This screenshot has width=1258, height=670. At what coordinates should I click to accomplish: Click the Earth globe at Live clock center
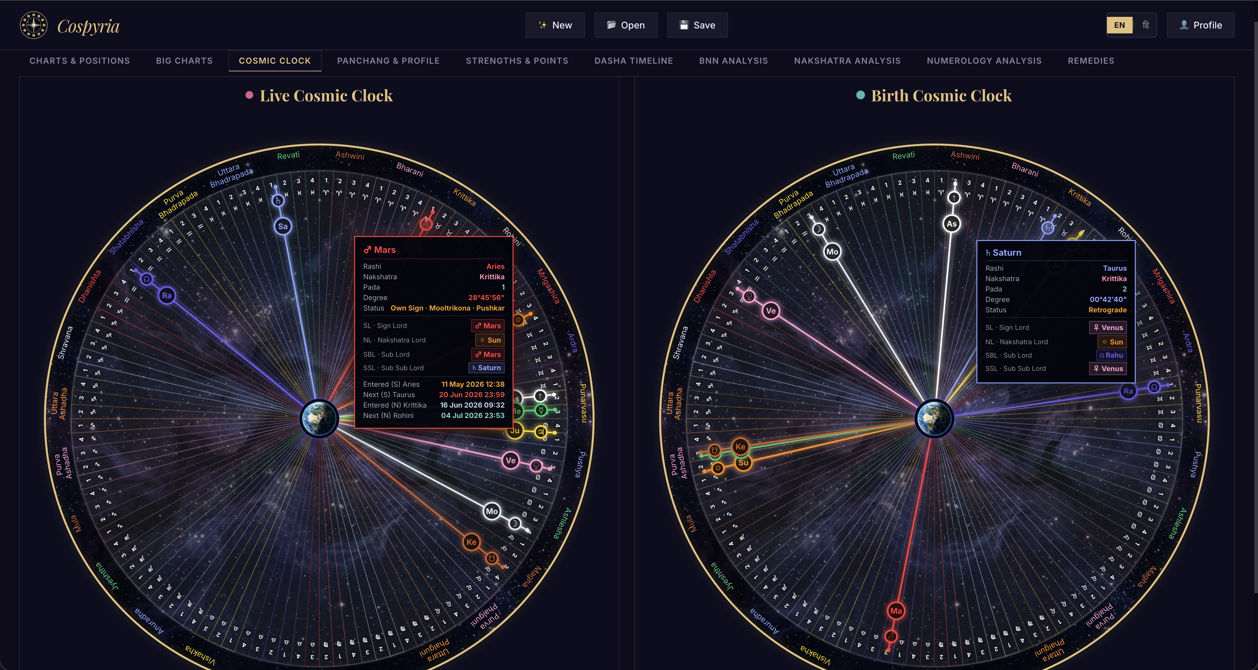coord(319,418)
